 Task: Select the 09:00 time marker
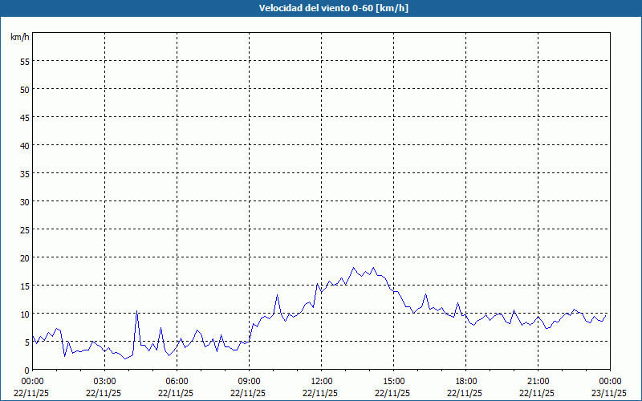249,380
